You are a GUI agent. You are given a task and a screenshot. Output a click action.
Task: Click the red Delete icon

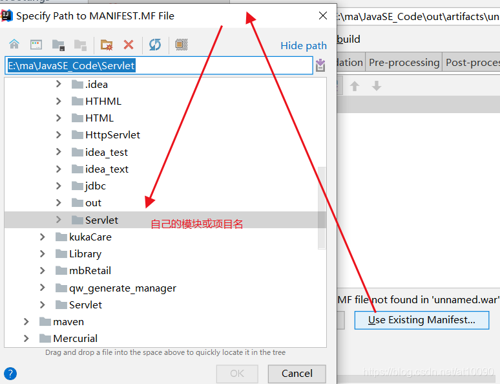129,45
